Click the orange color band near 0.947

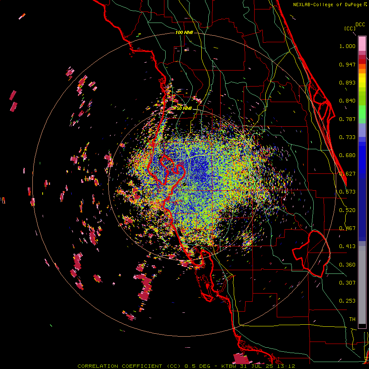pyautogui.click(x=362, y=69)
